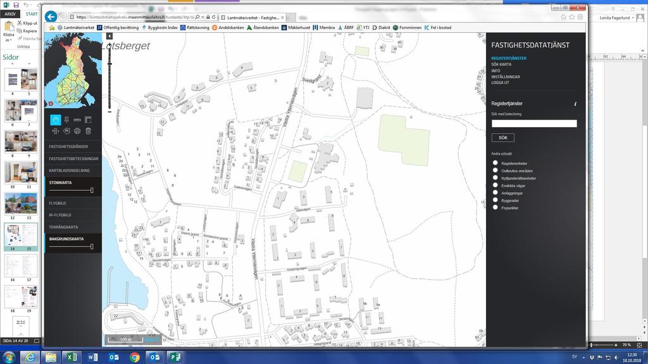Click the coordinate positioning tool icon
Viewport: 648px width, 364px height.
[56, 131]
